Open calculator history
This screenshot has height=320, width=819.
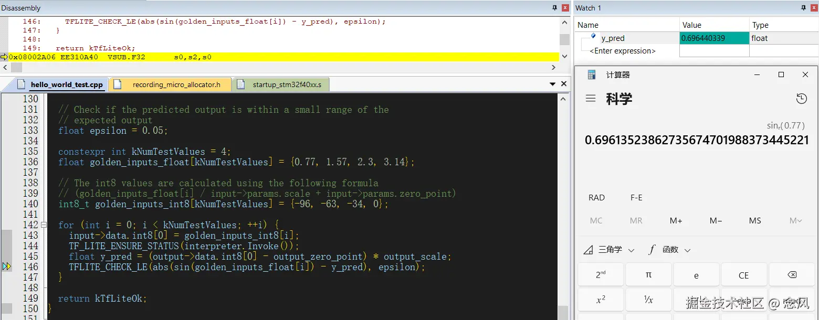click(801, 99)
